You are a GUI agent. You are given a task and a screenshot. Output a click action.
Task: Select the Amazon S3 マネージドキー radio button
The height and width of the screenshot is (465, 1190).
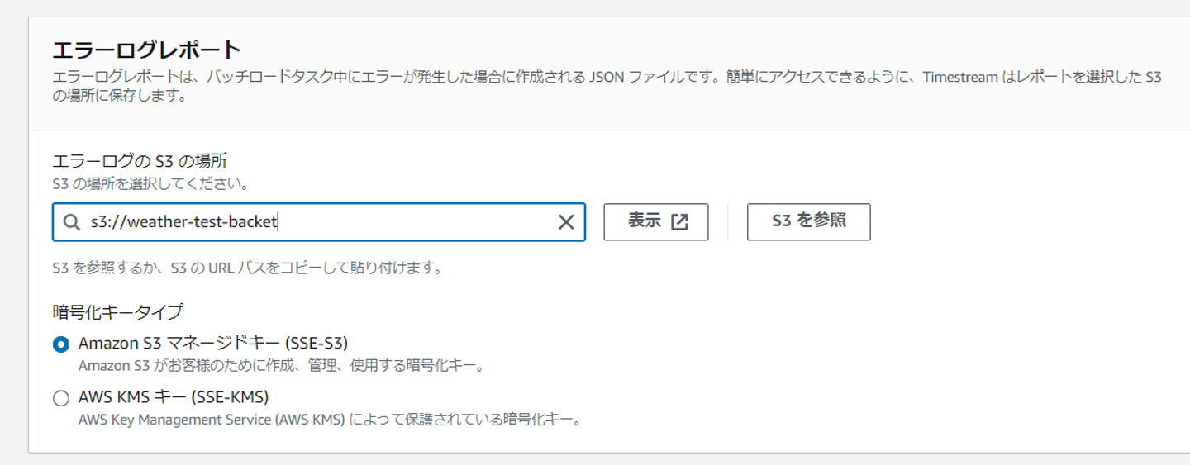[60, 344]
